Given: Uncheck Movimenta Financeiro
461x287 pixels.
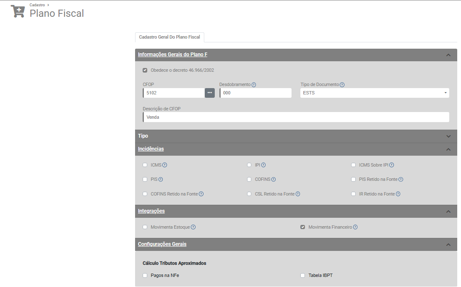Looking at the screenshot, I should 302,227.
